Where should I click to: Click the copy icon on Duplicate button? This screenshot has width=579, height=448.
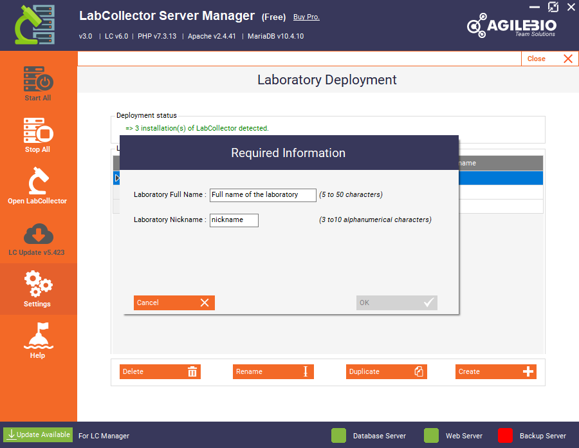tap(419, 371)
